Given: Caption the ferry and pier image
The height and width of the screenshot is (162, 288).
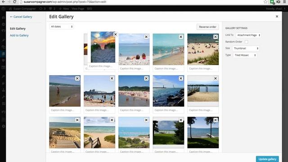Looking at the screenshot, I should point(99,110).
